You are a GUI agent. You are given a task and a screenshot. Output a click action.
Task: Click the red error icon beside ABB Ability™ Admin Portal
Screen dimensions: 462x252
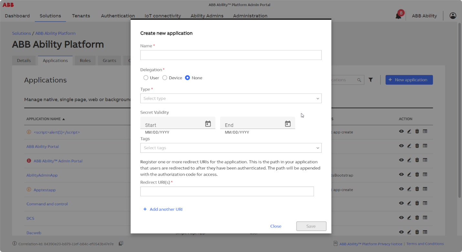(29, 160)
